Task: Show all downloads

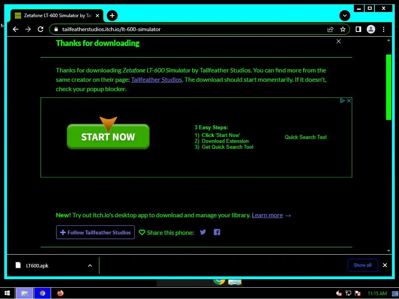Action: point(363,265)
